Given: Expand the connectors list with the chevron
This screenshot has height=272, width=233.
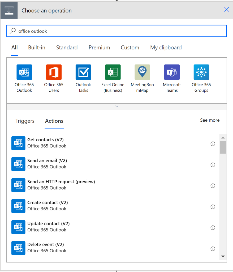Looking at the screenshot, I should coord(117,107).
